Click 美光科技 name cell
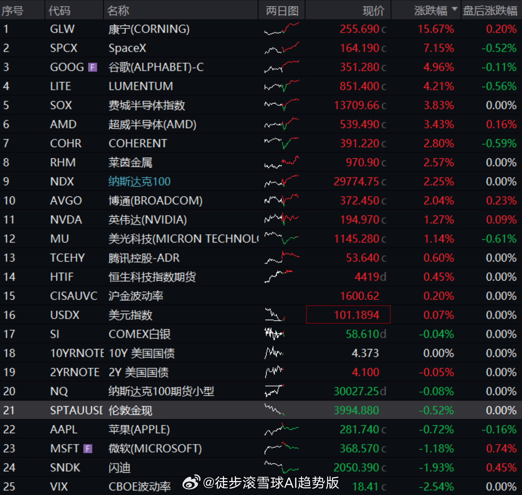The image size is (522, 495). (183, 239)
